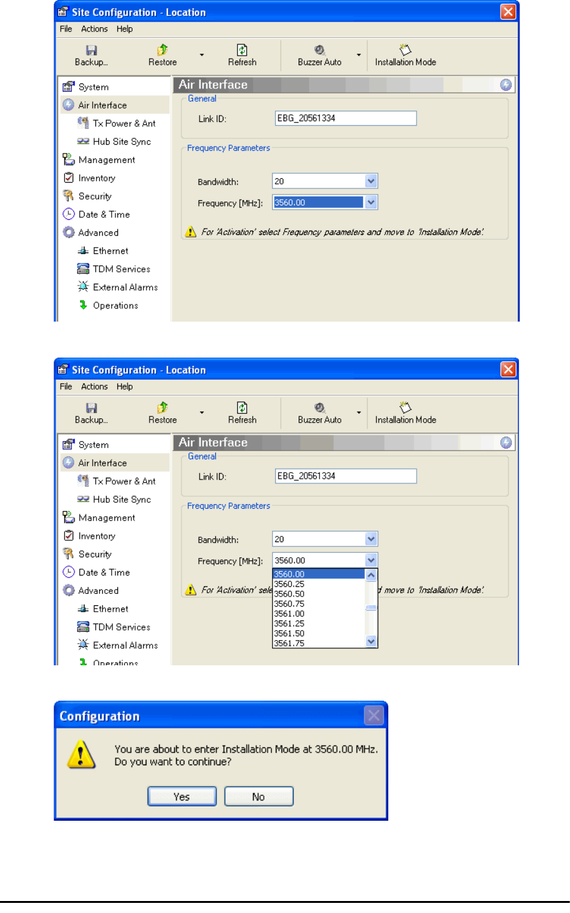
Task: Click Link ID field in top window
Action: pos(346,118)
